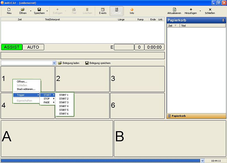The width and height of the screenshot is (227, 163).
Task: Click the Öffnen toolbar icon
Action: coord(22,11)
